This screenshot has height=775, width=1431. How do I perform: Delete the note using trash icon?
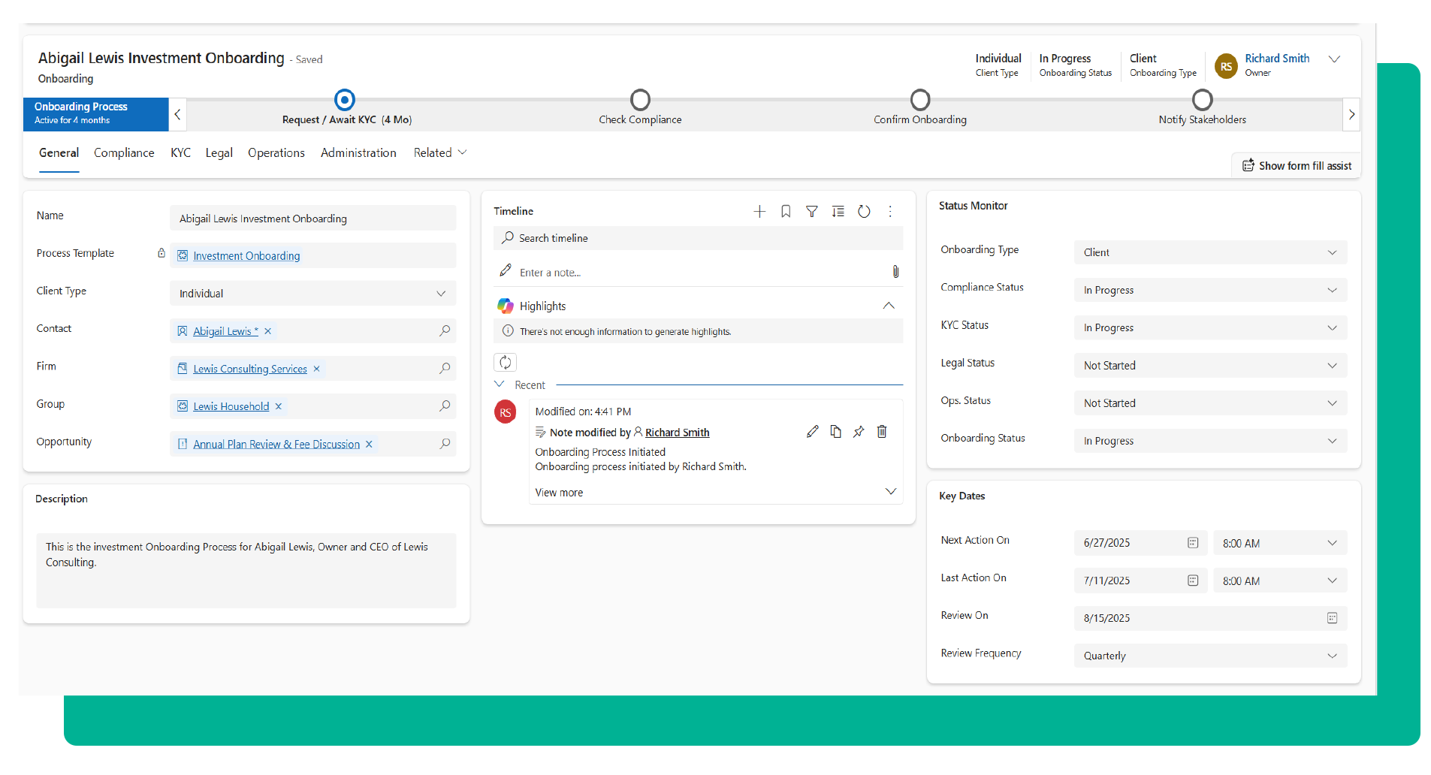(882, 432)
